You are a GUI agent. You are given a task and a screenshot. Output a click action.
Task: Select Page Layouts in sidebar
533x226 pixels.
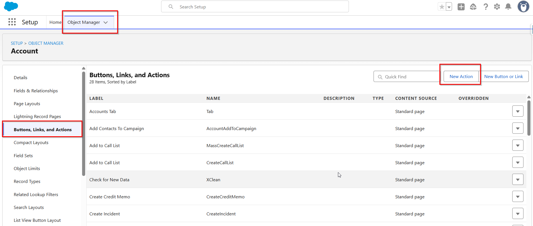(27, 103)
